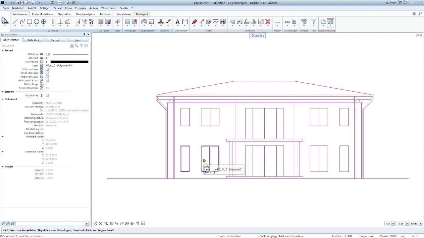Image resolution: width=424 pixels, height=238 pixels.
Task: Collapse the Element section
Action: 2,92
